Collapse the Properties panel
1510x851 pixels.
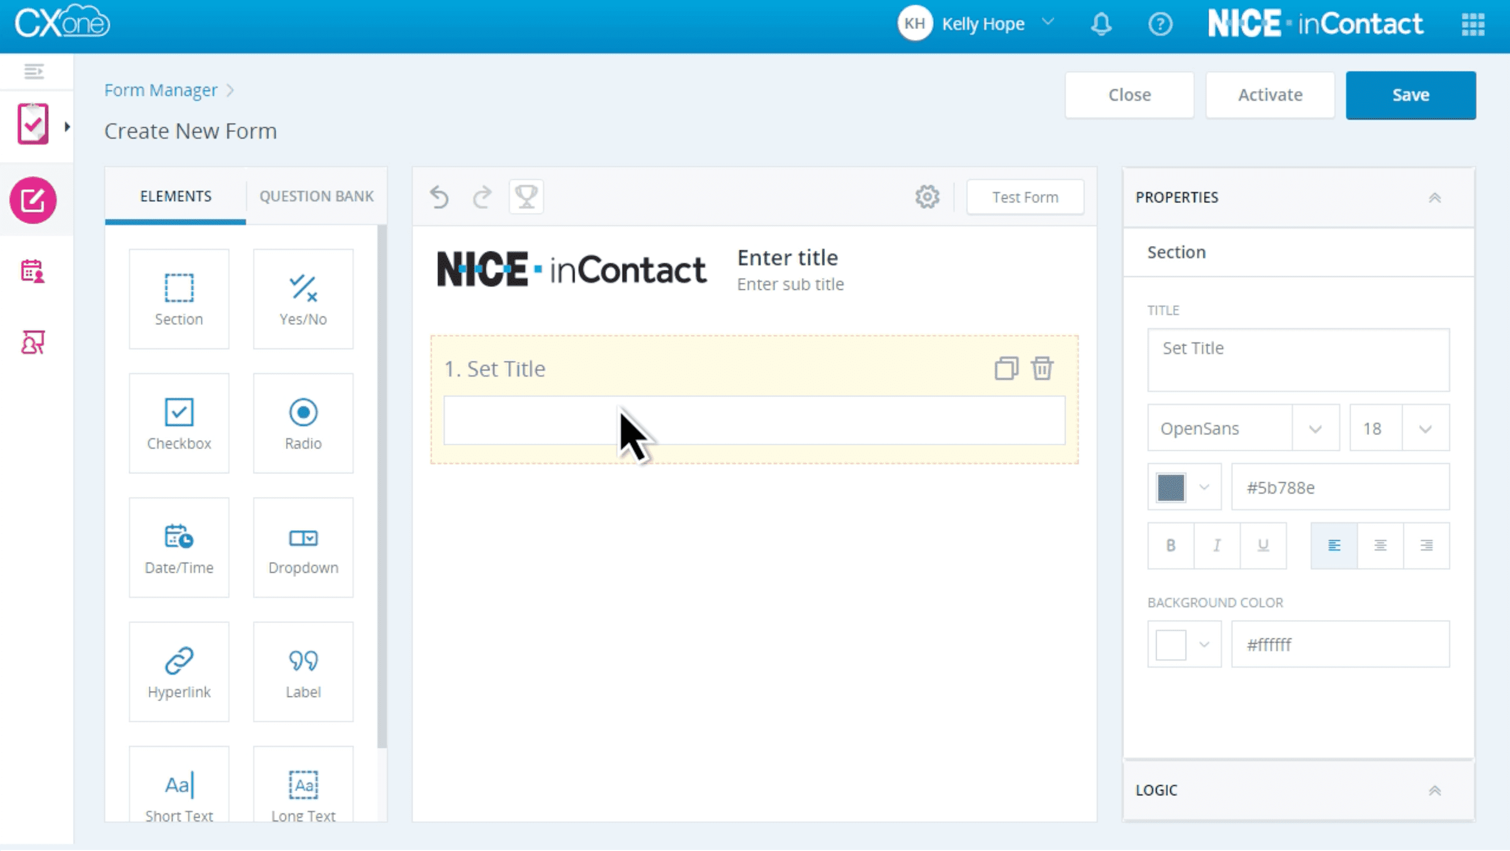[1434, 198]
